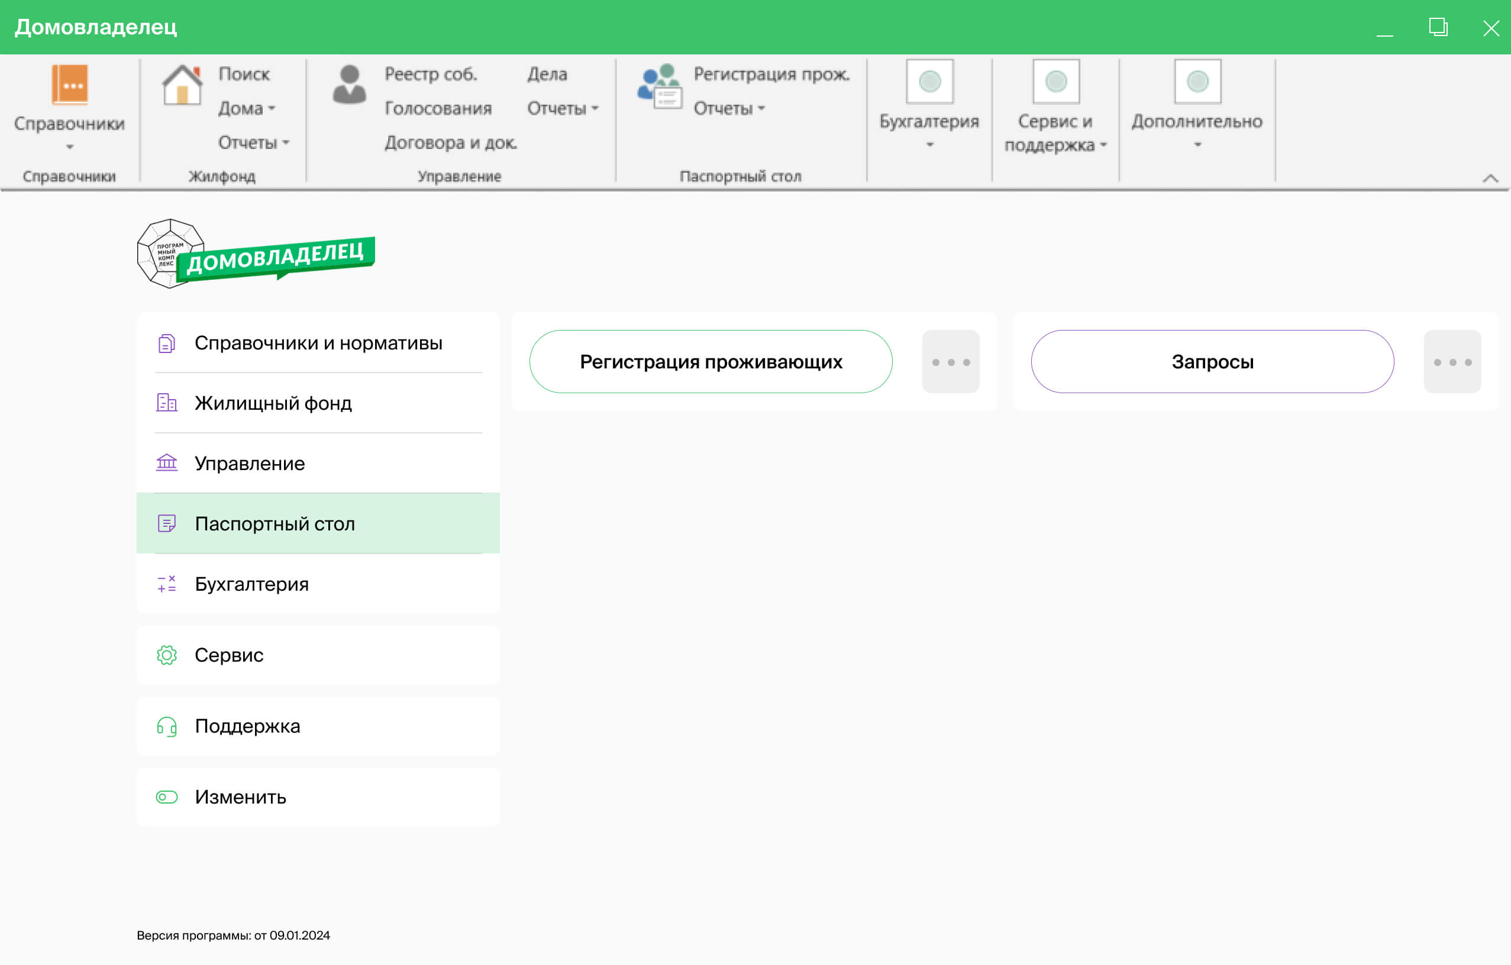Collapse the ribbon with the chevron arrow
This screenshot has width=1511, height=965.
(1490, 178)
